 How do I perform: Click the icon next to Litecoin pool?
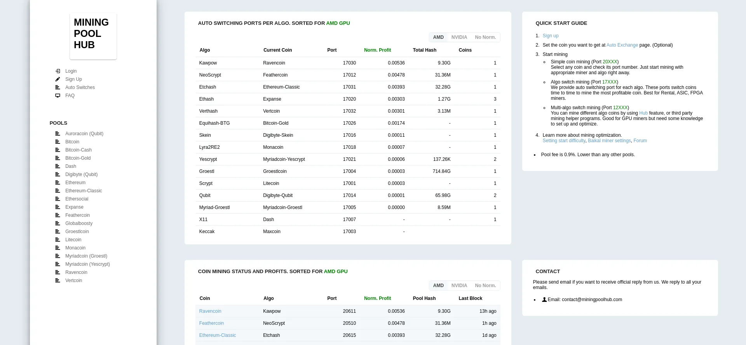tap(58, 240)
